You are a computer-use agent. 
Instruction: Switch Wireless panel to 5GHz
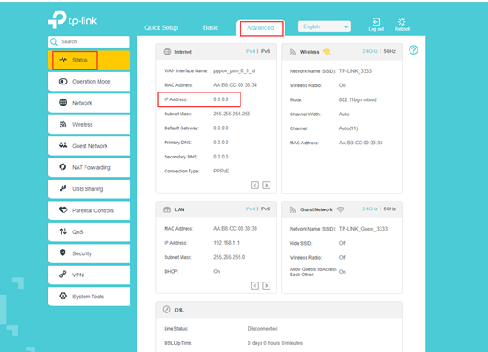click(389, 51)
